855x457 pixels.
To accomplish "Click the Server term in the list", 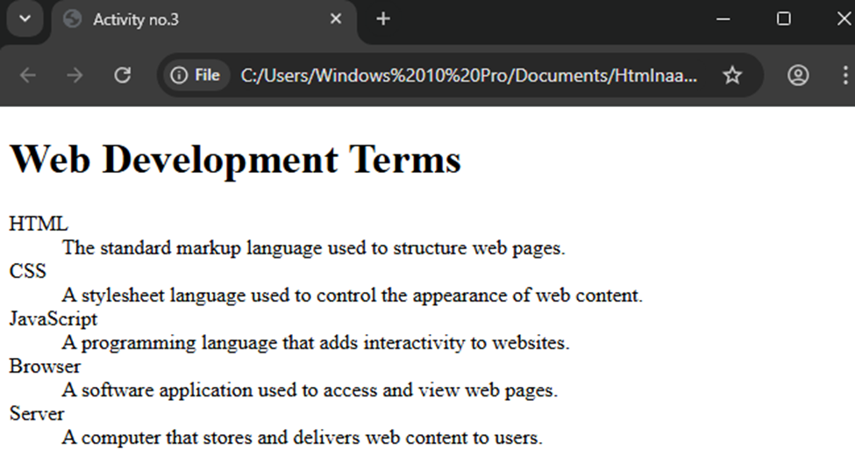I will tap(37, 413).
